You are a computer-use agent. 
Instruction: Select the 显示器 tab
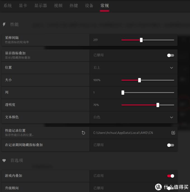click(x=41, y=6)
